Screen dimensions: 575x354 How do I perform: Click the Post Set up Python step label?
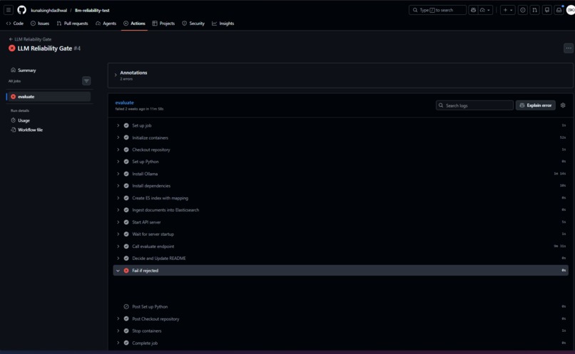pos(150,307)
